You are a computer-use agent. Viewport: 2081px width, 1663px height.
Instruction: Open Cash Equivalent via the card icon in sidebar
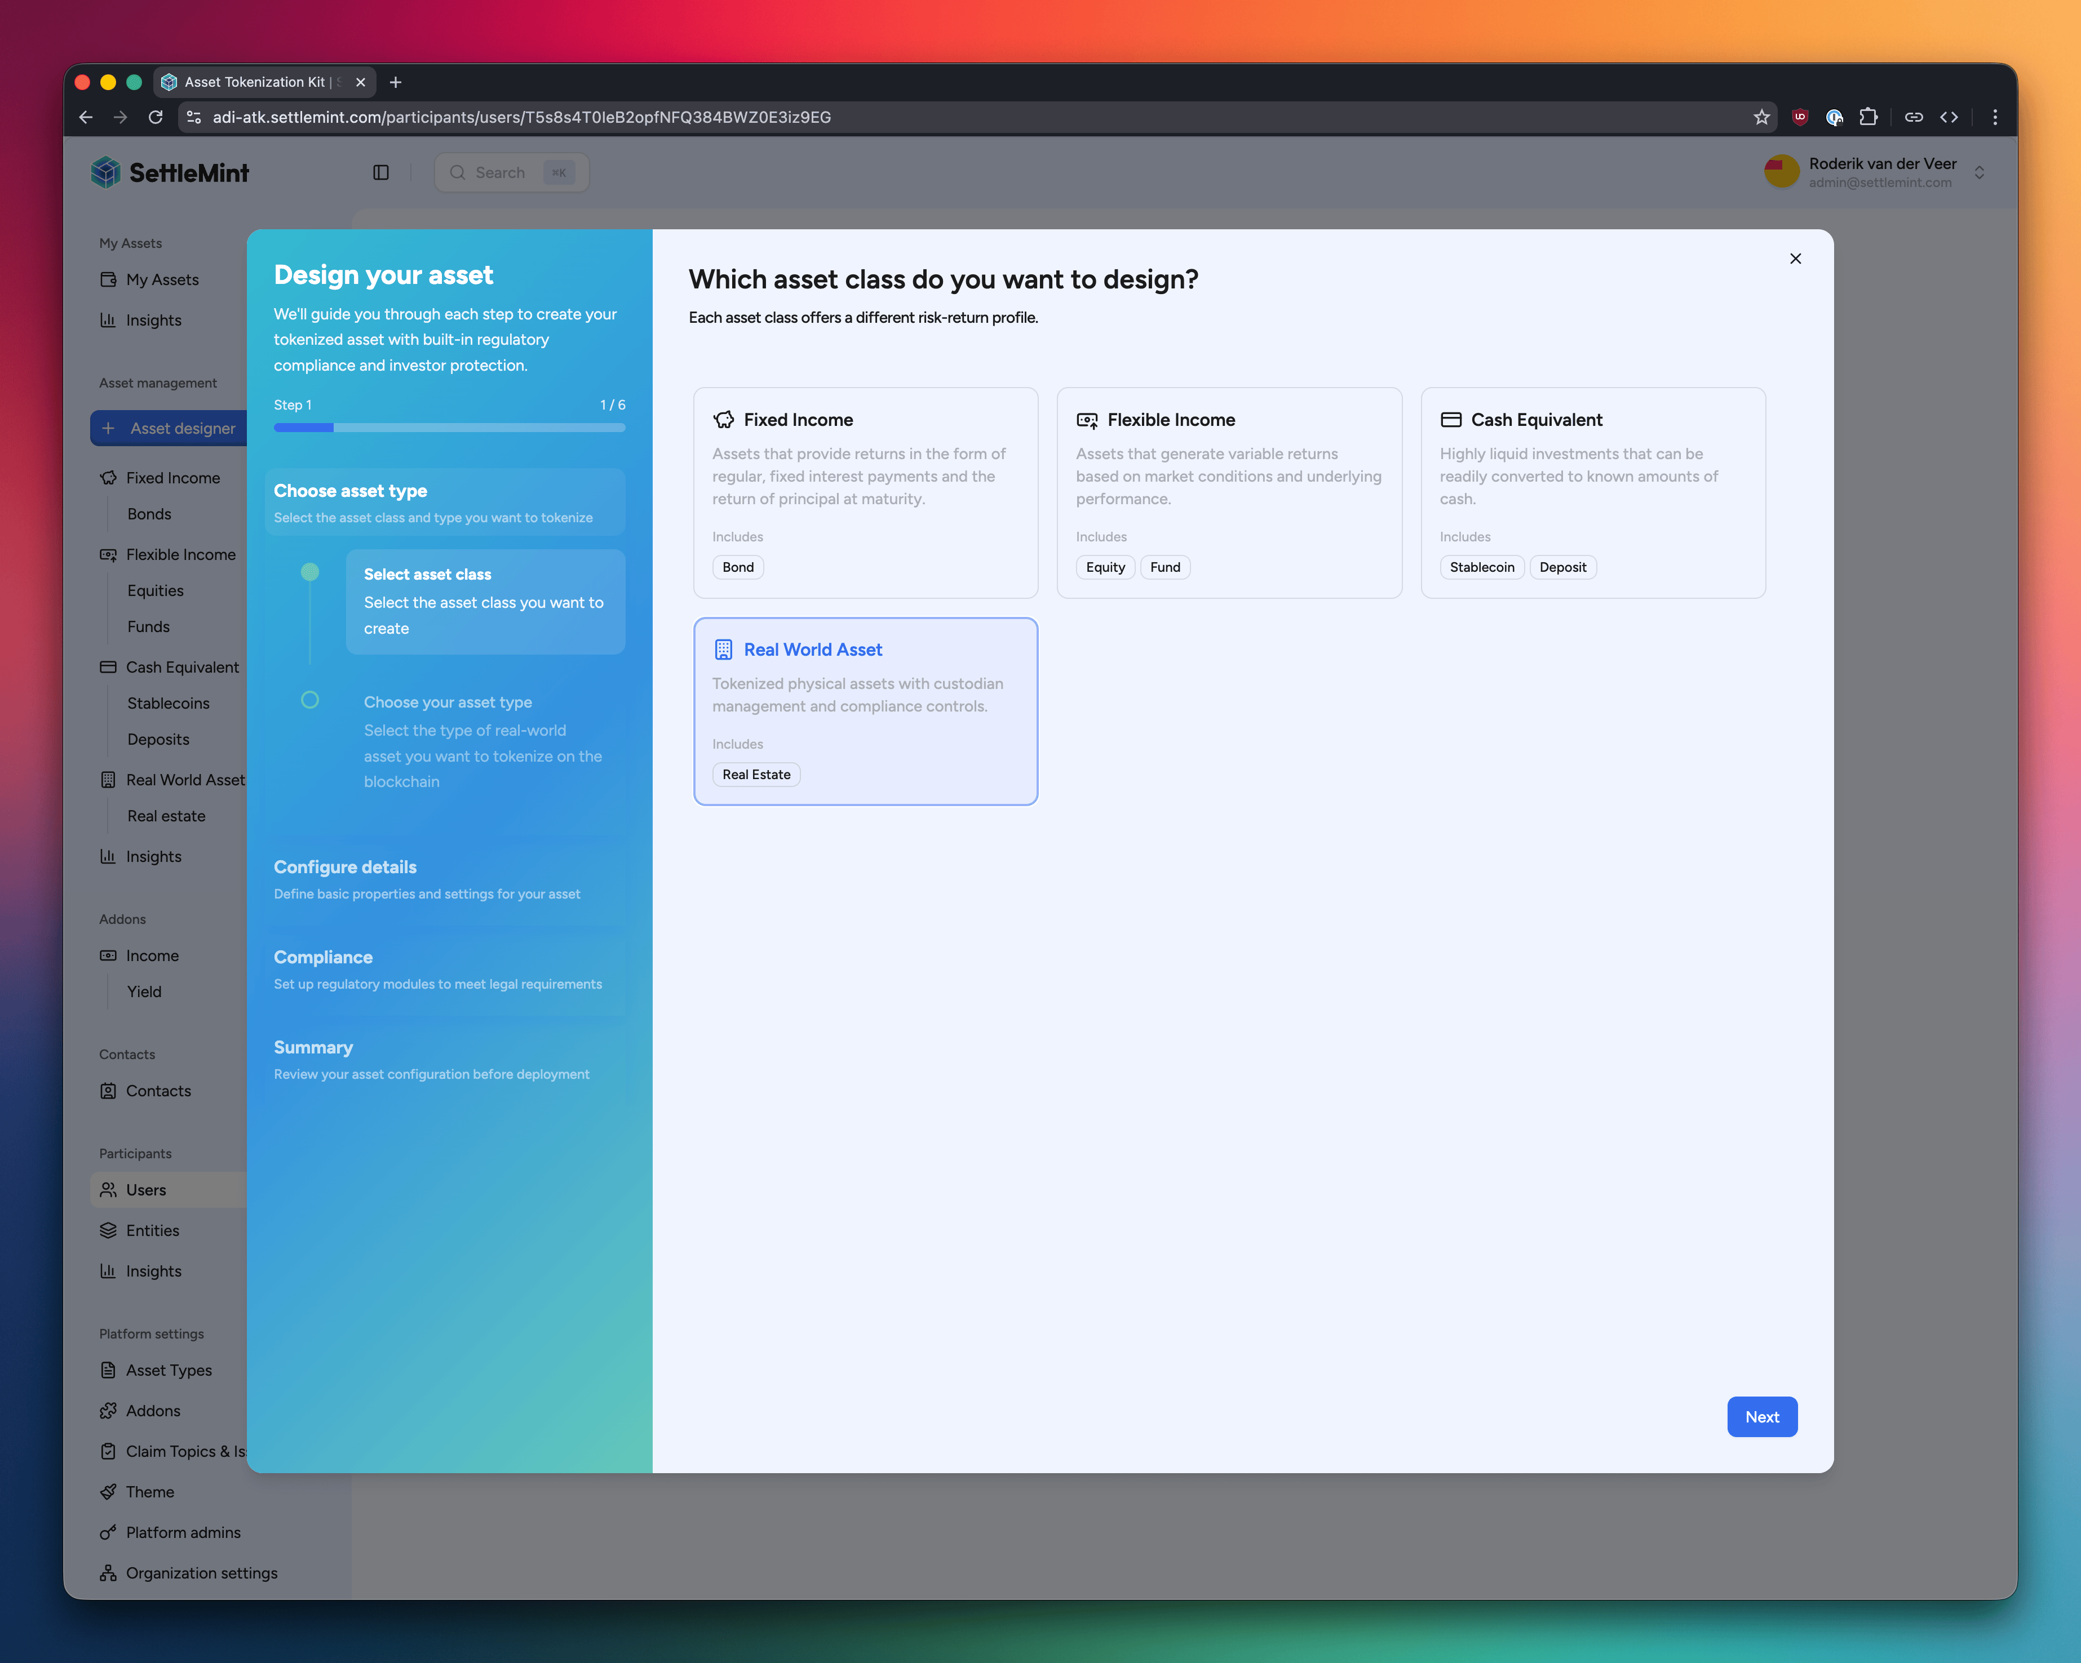(108, 666)
